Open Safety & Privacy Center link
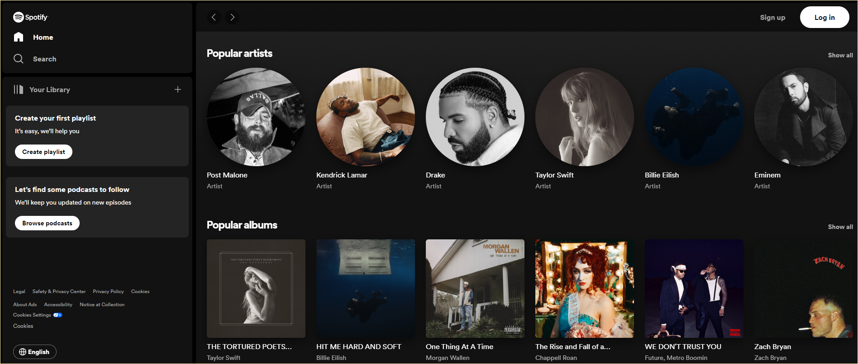 point(59,292)
